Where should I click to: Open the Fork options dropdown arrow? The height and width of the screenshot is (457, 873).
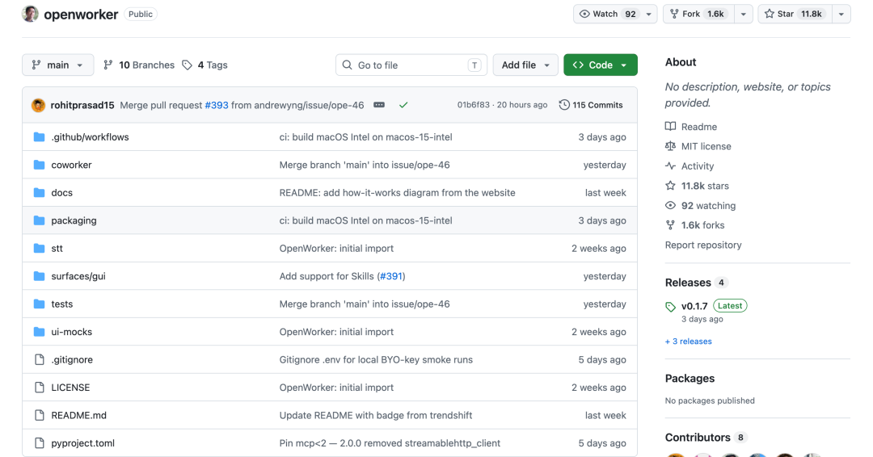[x=744, y=14]
